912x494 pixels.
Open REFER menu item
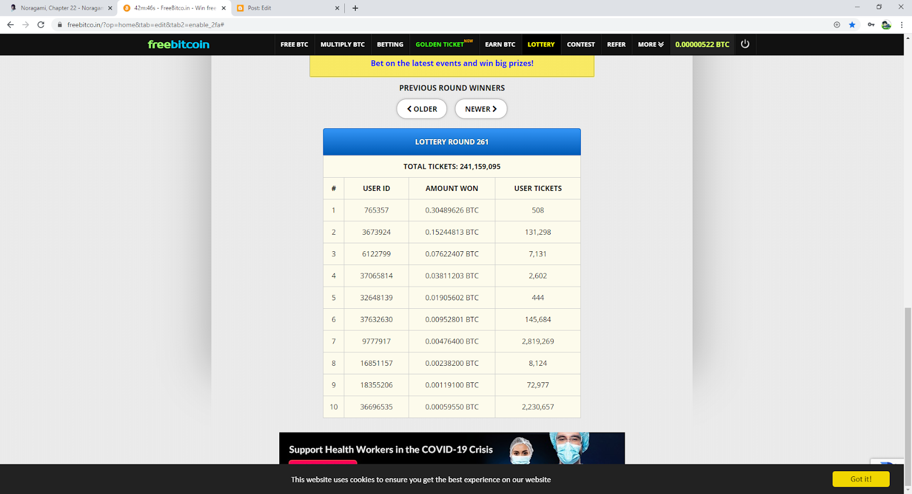point(616,44)
